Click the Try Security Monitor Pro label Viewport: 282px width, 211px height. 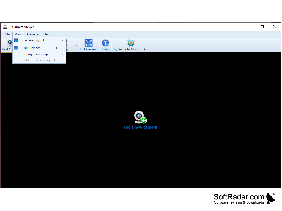click(x=131, y=49)
